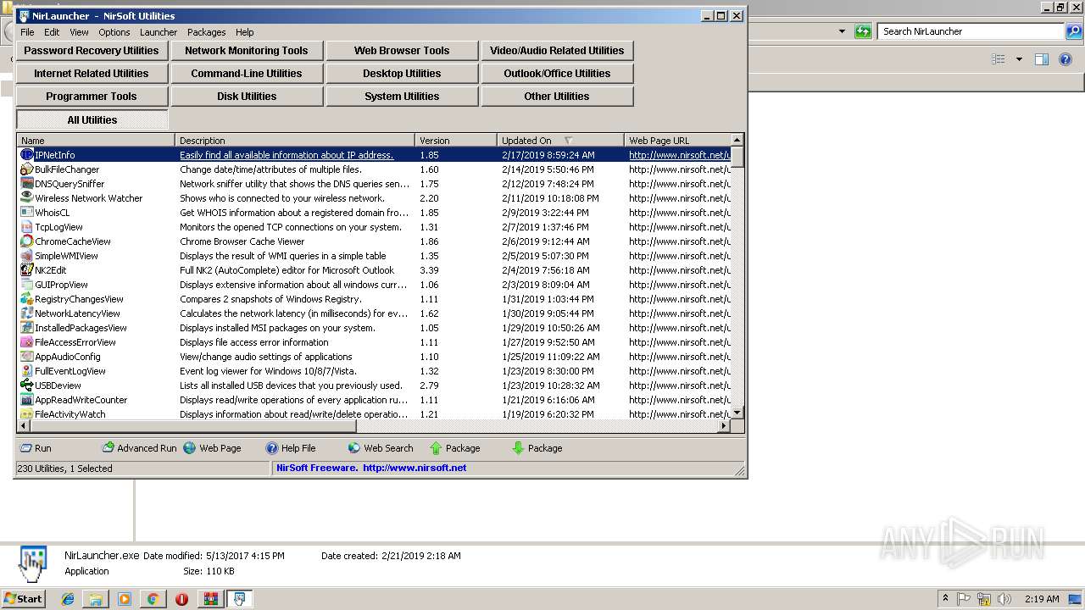Click the AppReadWriteCounter row icon
This screenshot has height=610, width=1085.
27,400
